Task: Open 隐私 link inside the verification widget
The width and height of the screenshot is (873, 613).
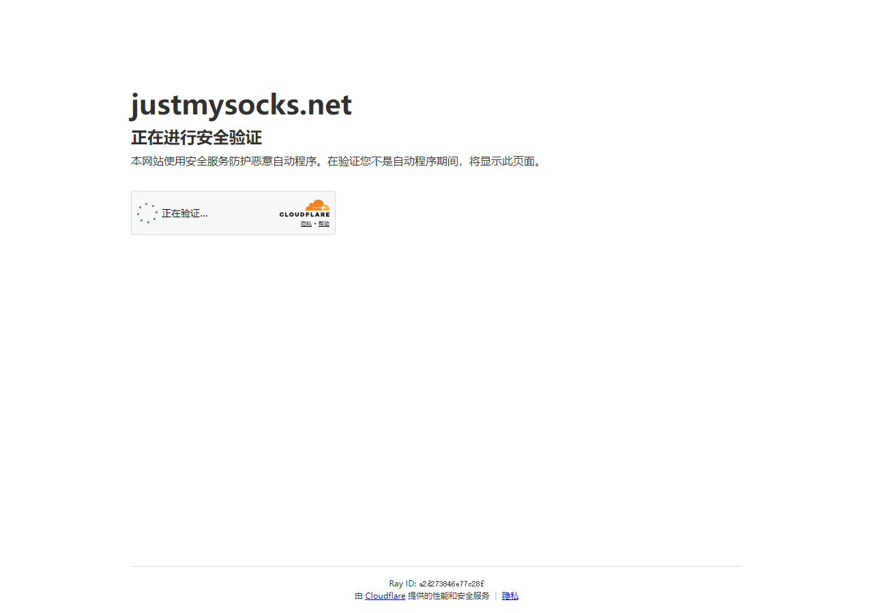Action: 306,224
